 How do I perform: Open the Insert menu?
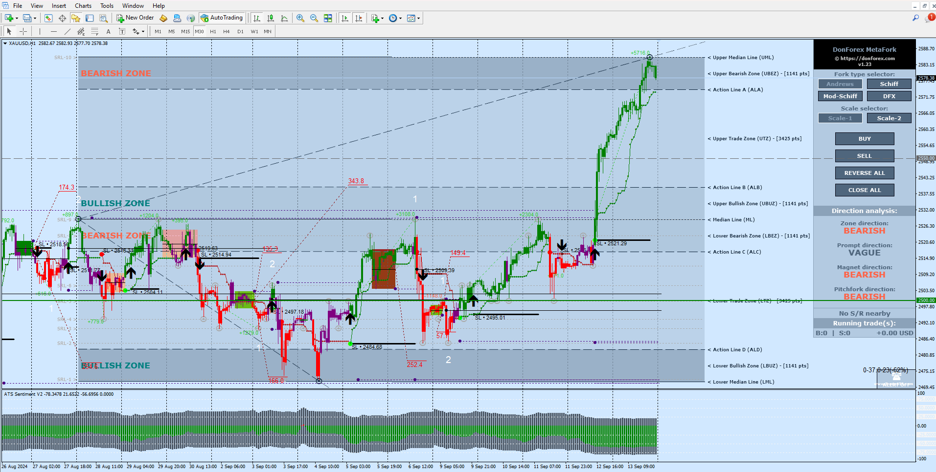click(59, 6)
